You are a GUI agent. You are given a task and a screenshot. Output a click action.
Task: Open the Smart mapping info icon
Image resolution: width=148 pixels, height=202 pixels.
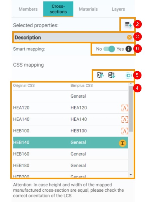pyautogui.click(x=129, y=49)
